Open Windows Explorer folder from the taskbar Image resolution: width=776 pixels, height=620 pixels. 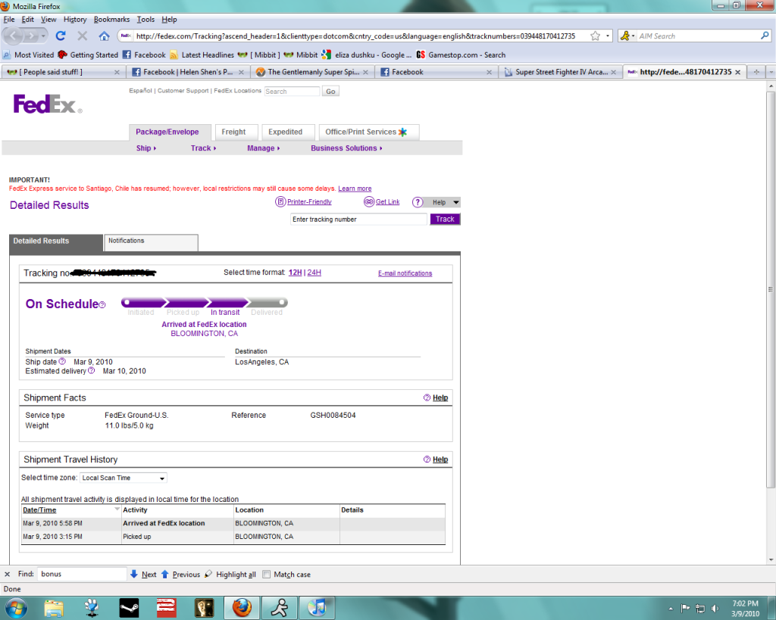pyautogui.click(x=54, y=608)
